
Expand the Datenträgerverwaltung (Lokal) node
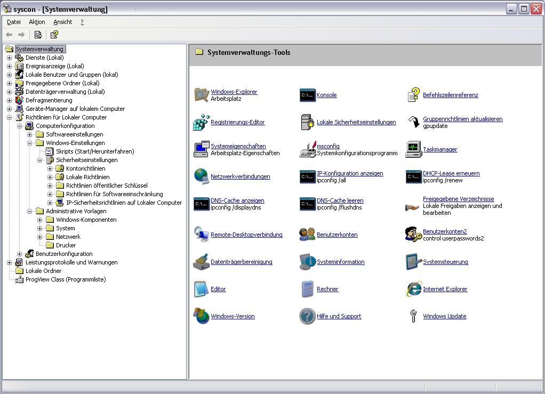pos(10,92)
